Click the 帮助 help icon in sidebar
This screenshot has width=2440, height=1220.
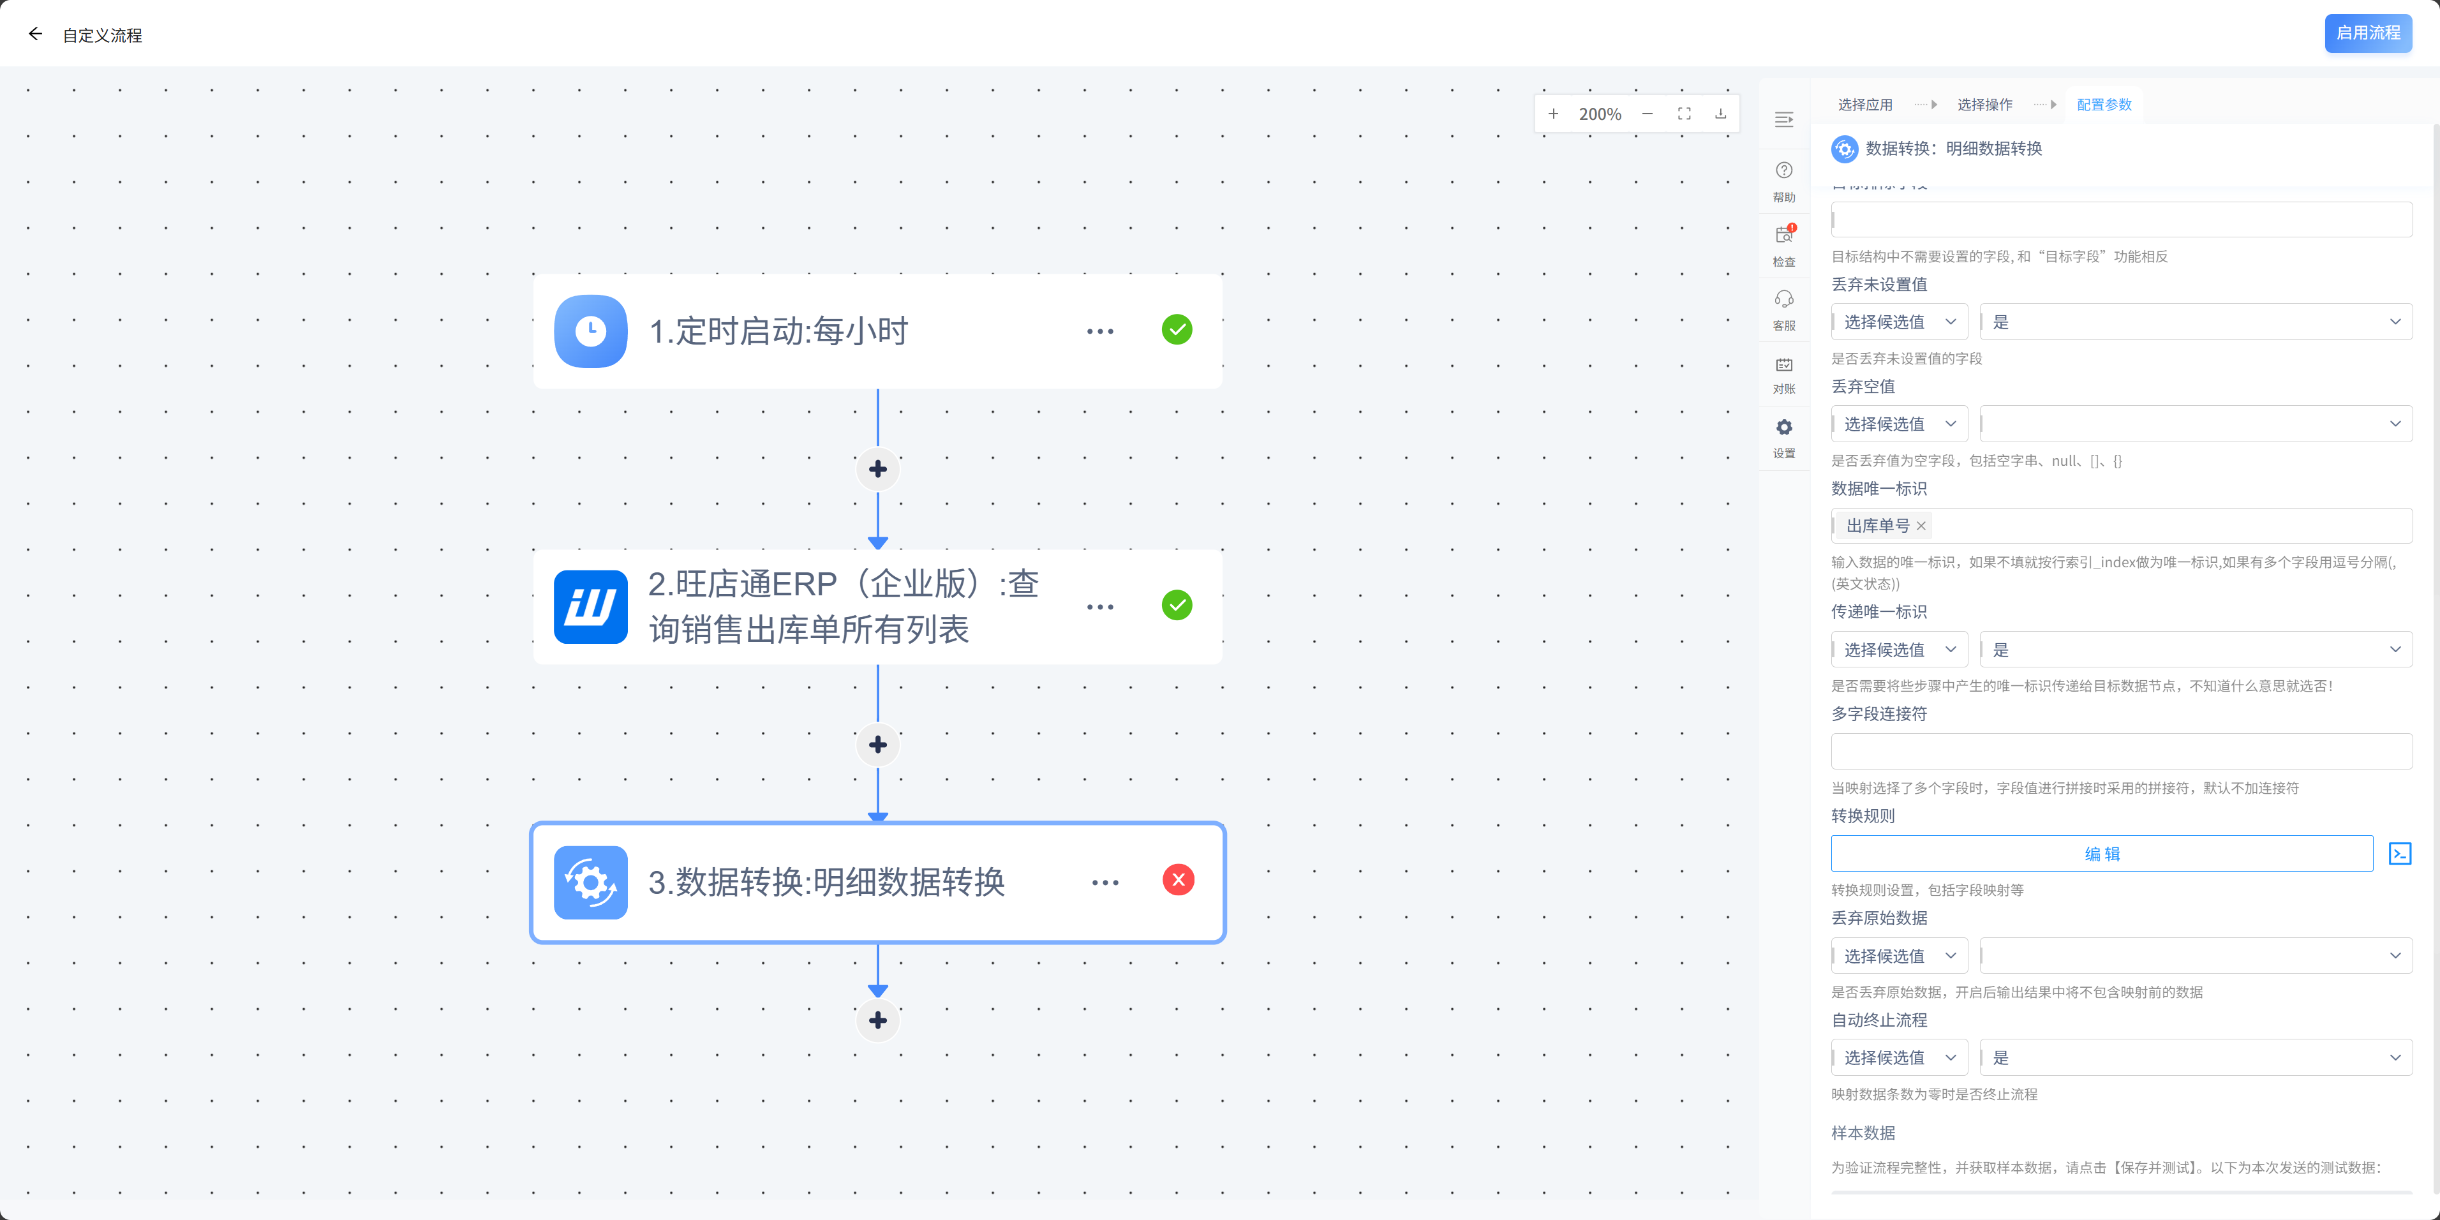1783,172
